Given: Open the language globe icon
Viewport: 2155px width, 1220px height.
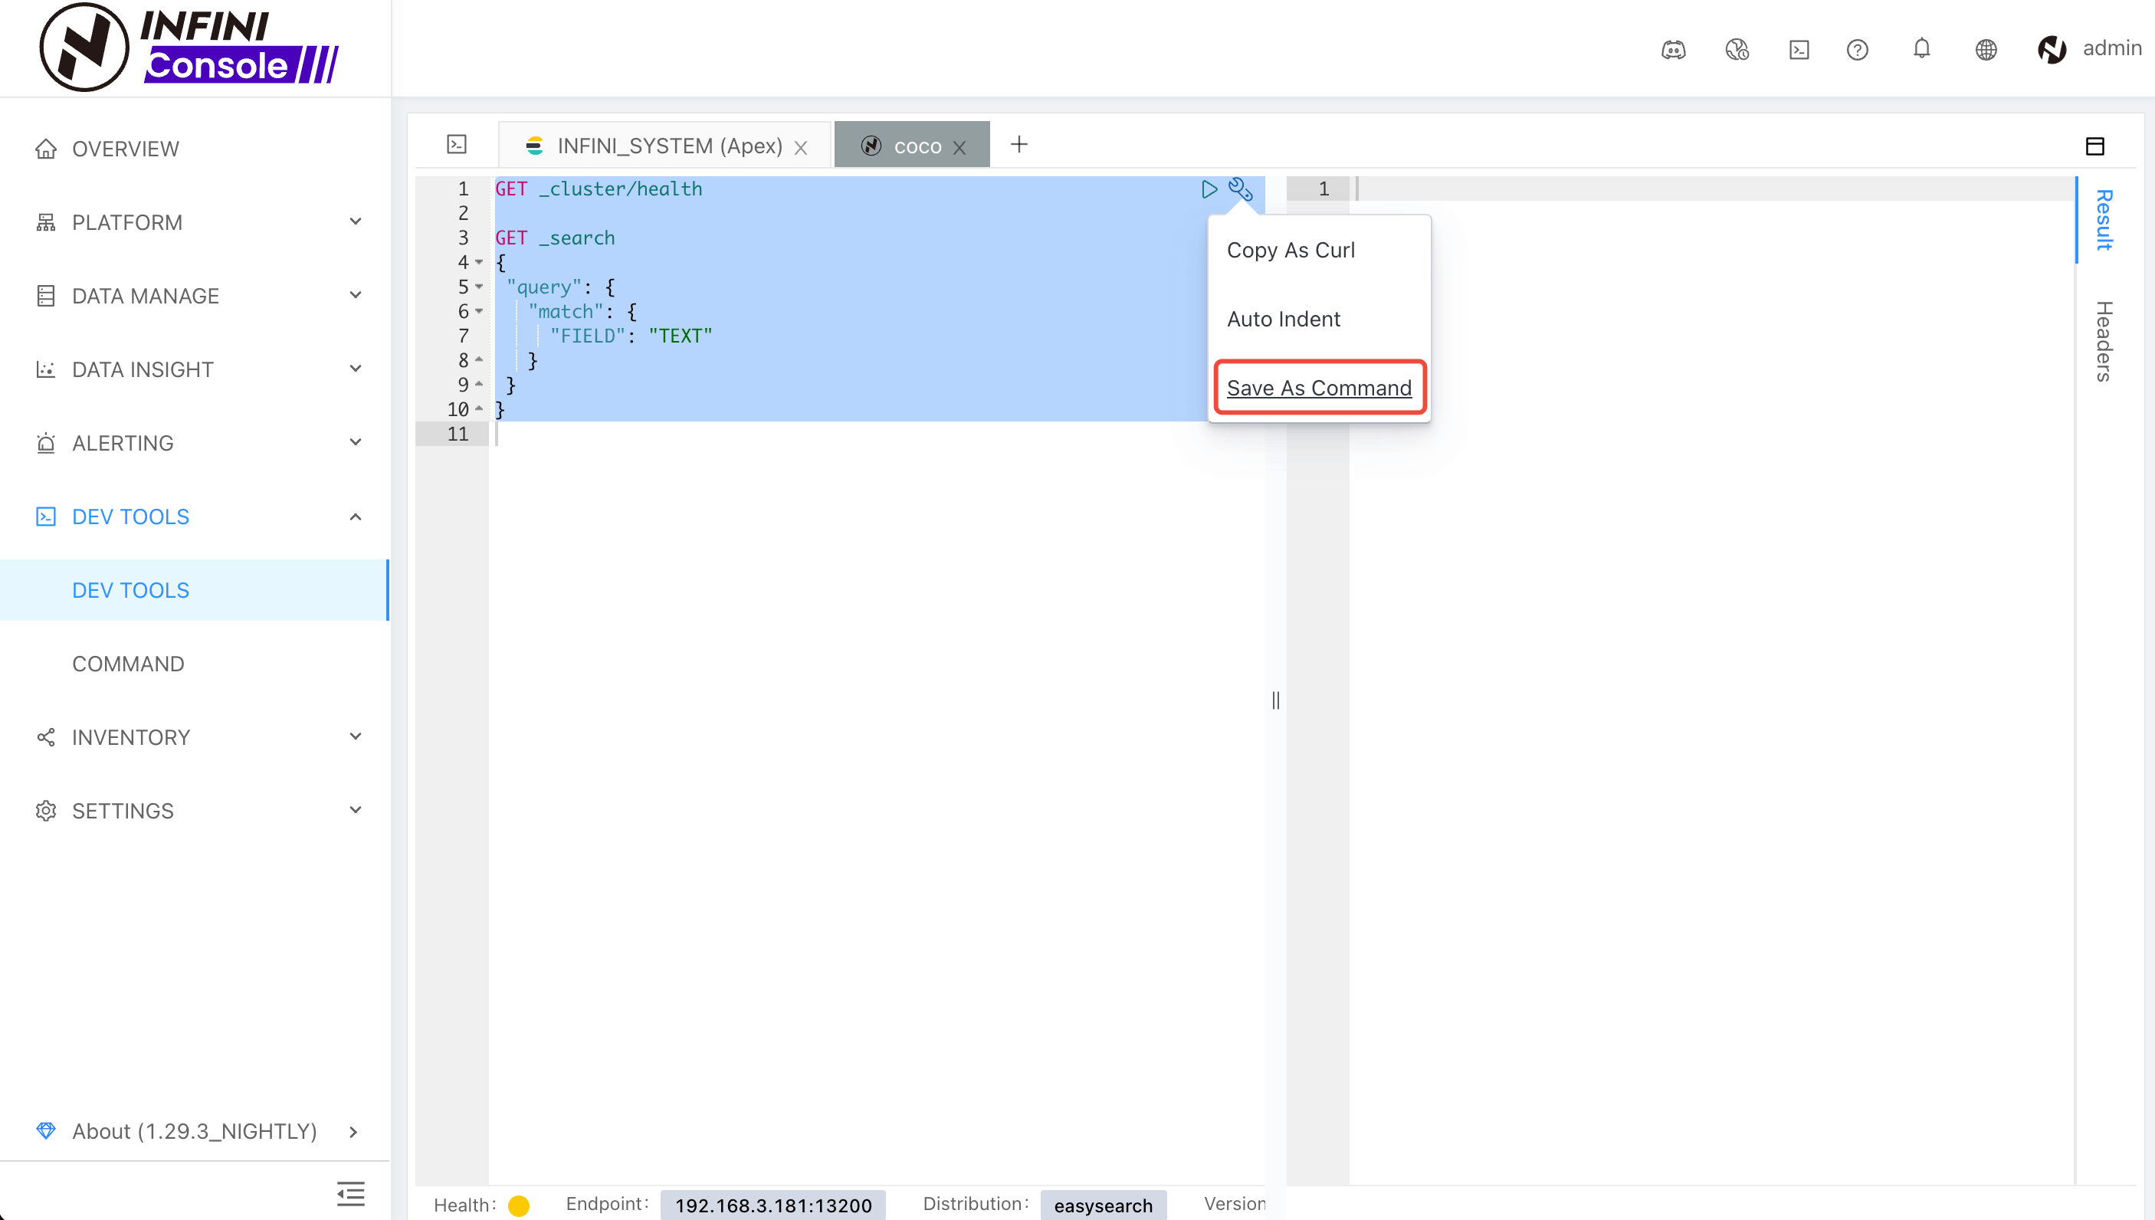Looking at the screenshot, I should click(1986, 50).
